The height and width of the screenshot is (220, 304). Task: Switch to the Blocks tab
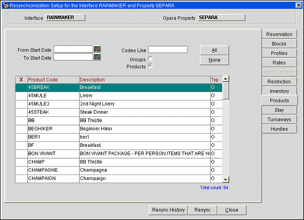279,44
